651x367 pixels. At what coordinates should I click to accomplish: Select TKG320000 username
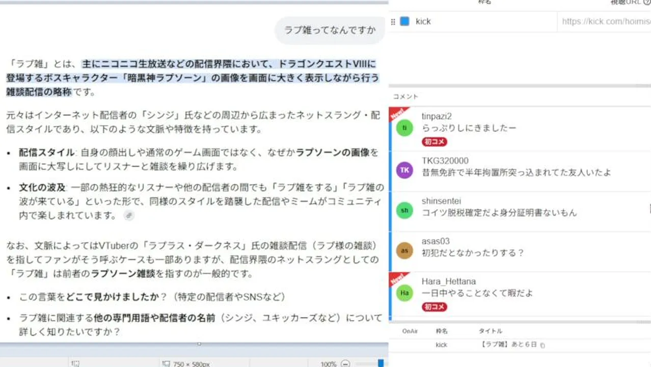click(x=445, y=161)
